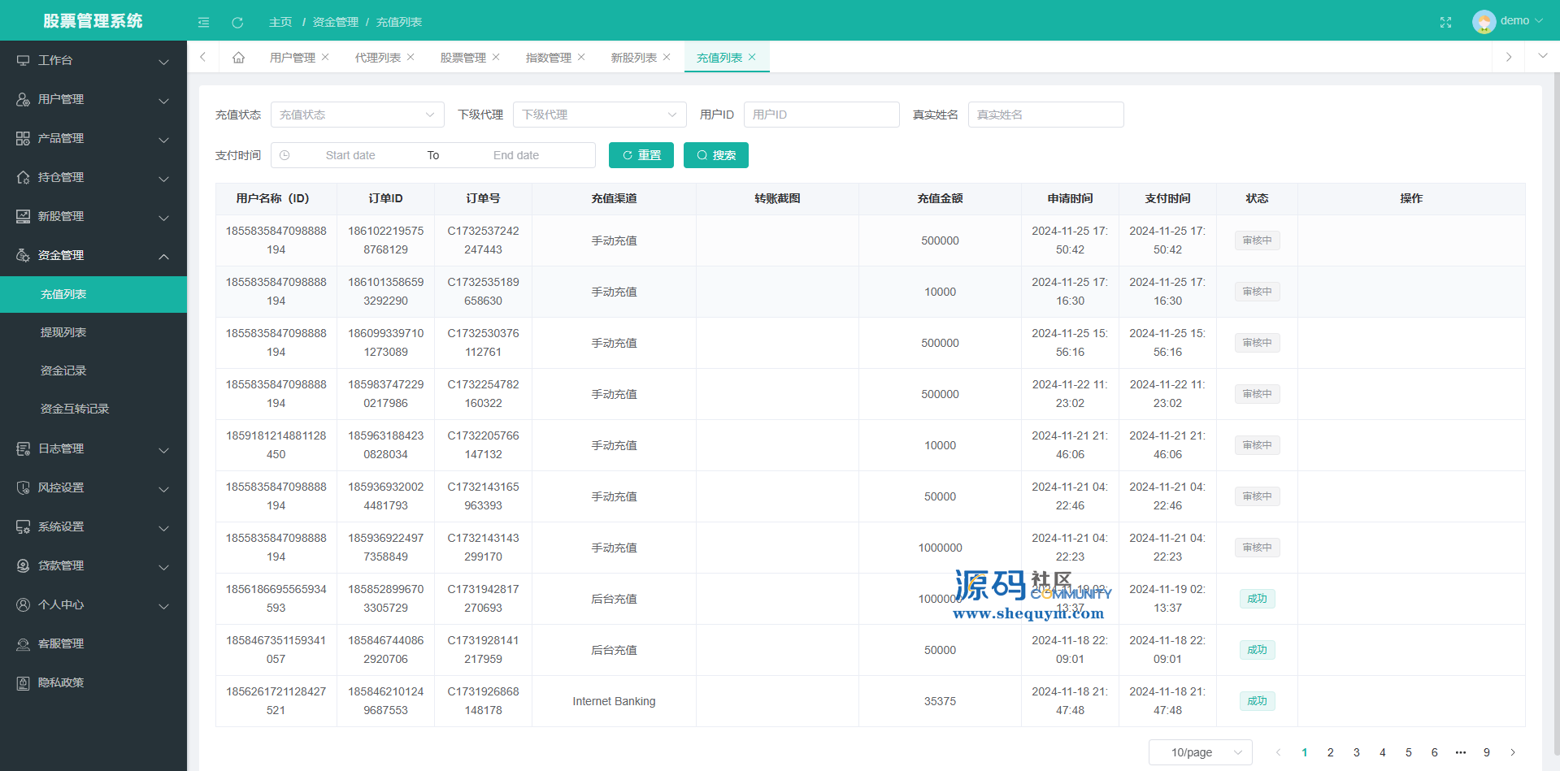
Task: Close the 用户管理 tab
Action: click(x=325, y=57)
